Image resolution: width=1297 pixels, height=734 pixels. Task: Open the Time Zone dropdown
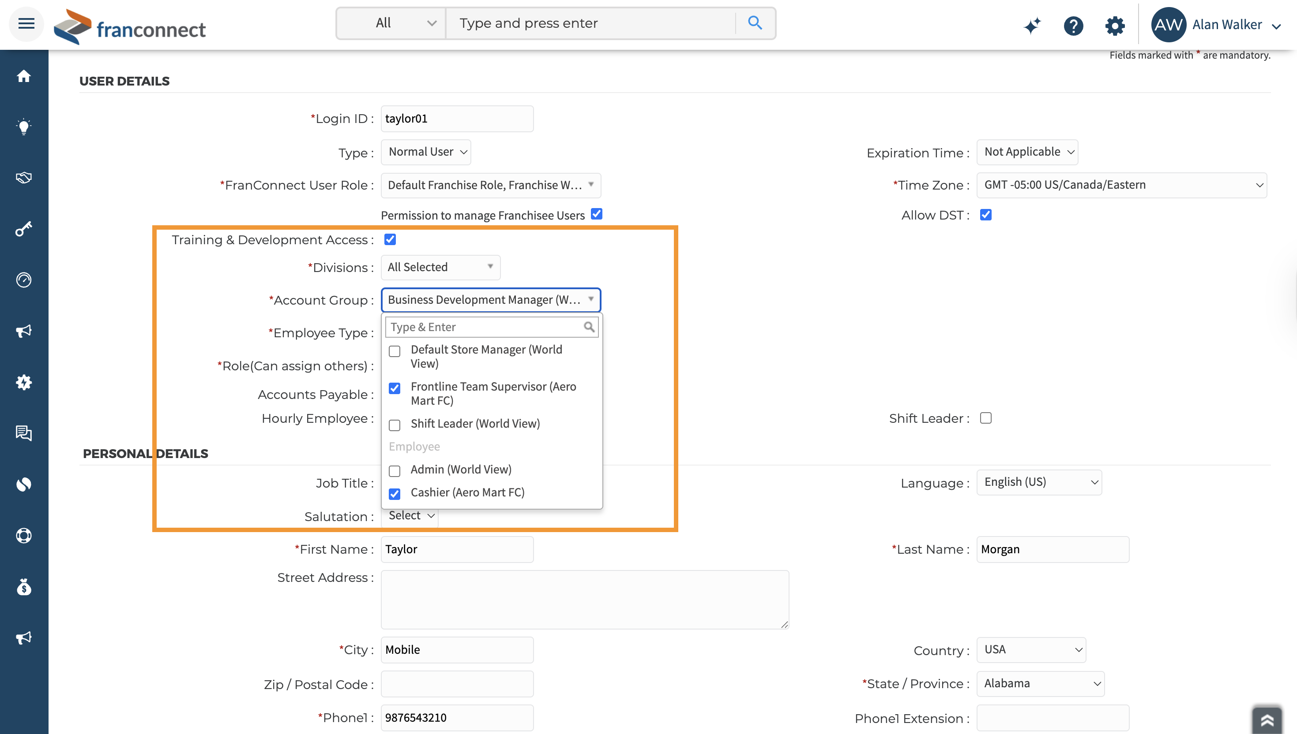point(1121,185)
